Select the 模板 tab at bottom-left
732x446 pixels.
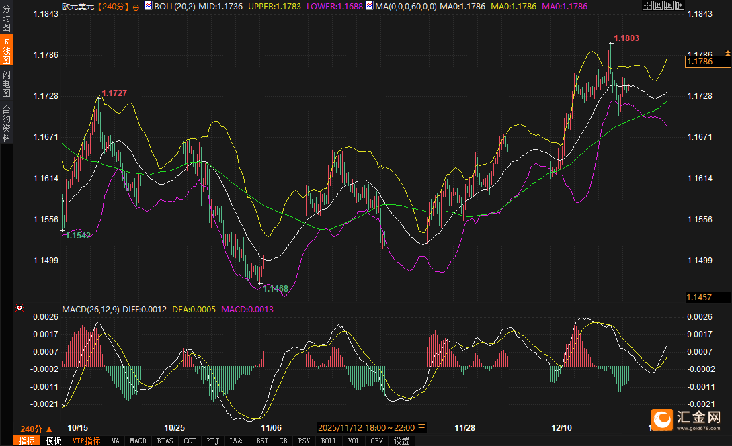click(54, 441)
